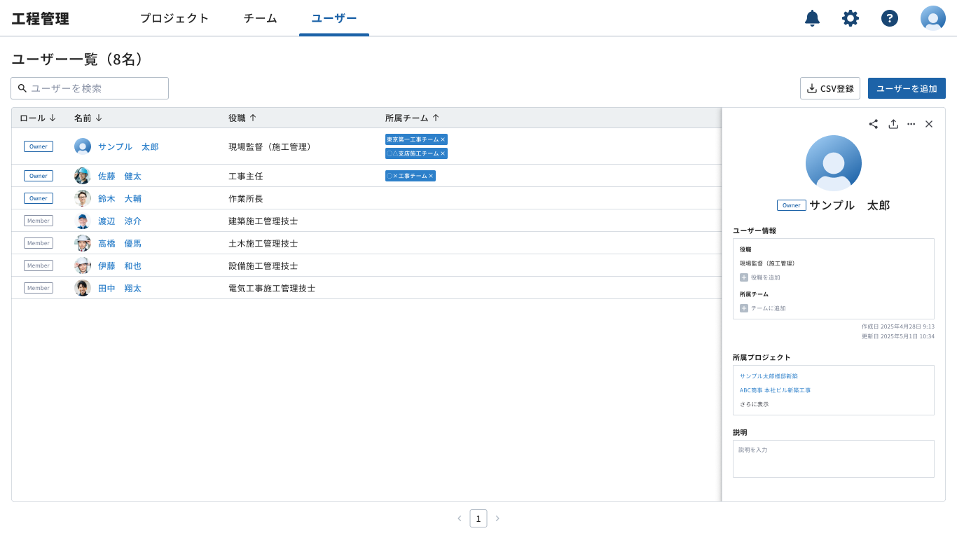The width and height of the screenshot is (957, 538).
Task: Click the next page chevron
Action: 497,518
